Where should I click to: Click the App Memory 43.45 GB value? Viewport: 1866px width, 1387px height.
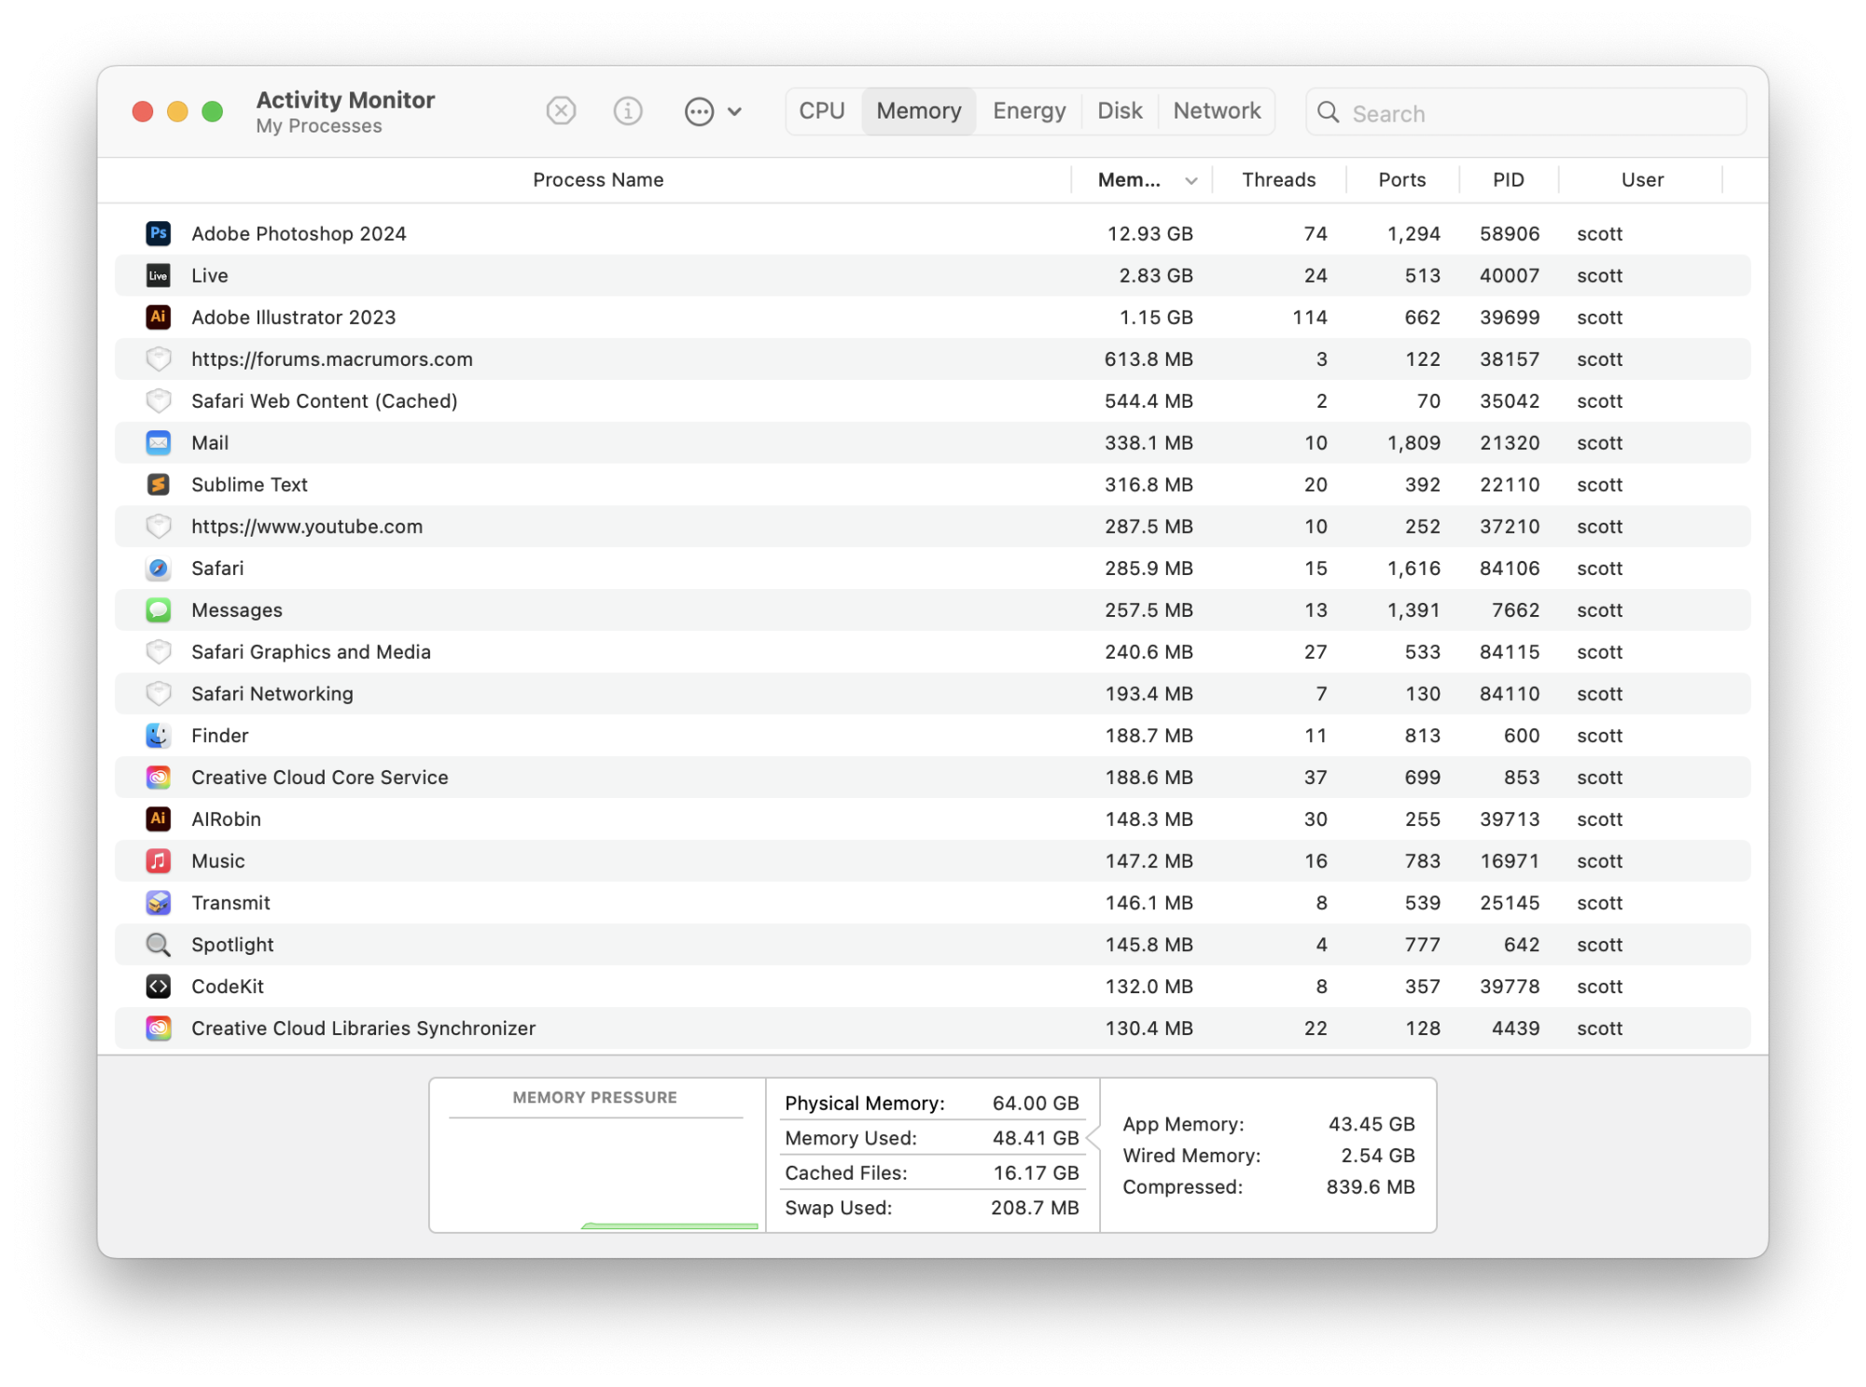click(1372, 1124)
